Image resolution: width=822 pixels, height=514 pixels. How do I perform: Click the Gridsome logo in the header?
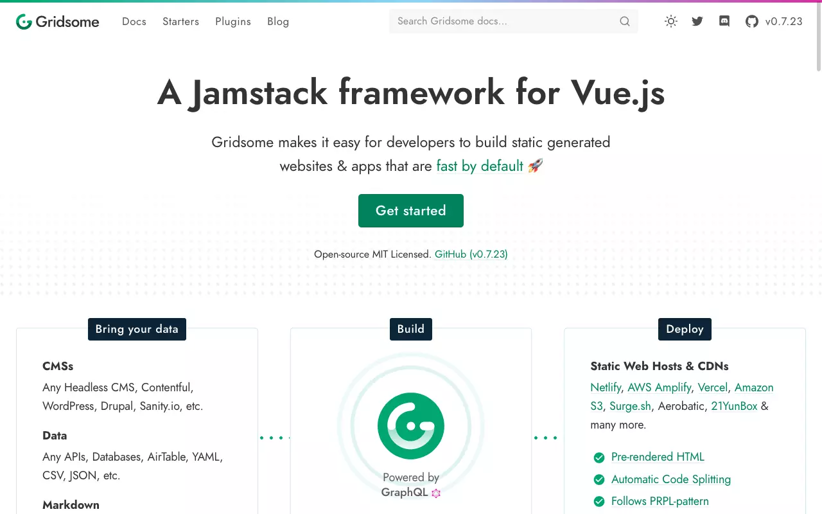pyautogui.click(x=57, y=22)
